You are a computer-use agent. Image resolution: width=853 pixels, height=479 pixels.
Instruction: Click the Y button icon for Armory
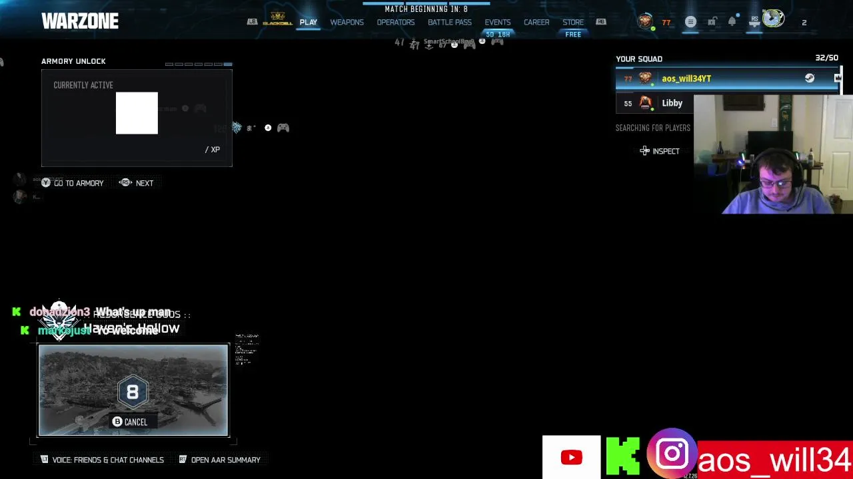(x=46, y=182)
